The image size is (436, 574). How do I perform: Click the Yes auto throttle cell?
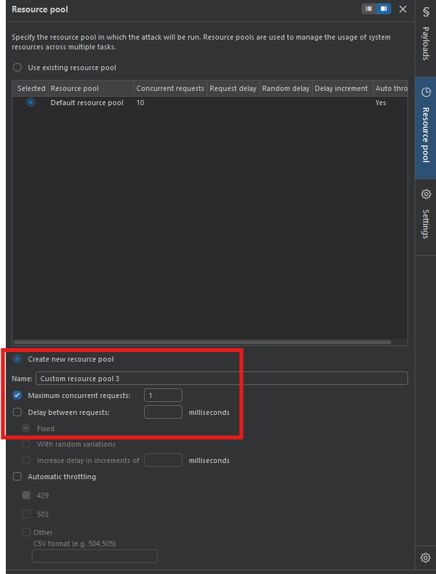click(381, 103)
